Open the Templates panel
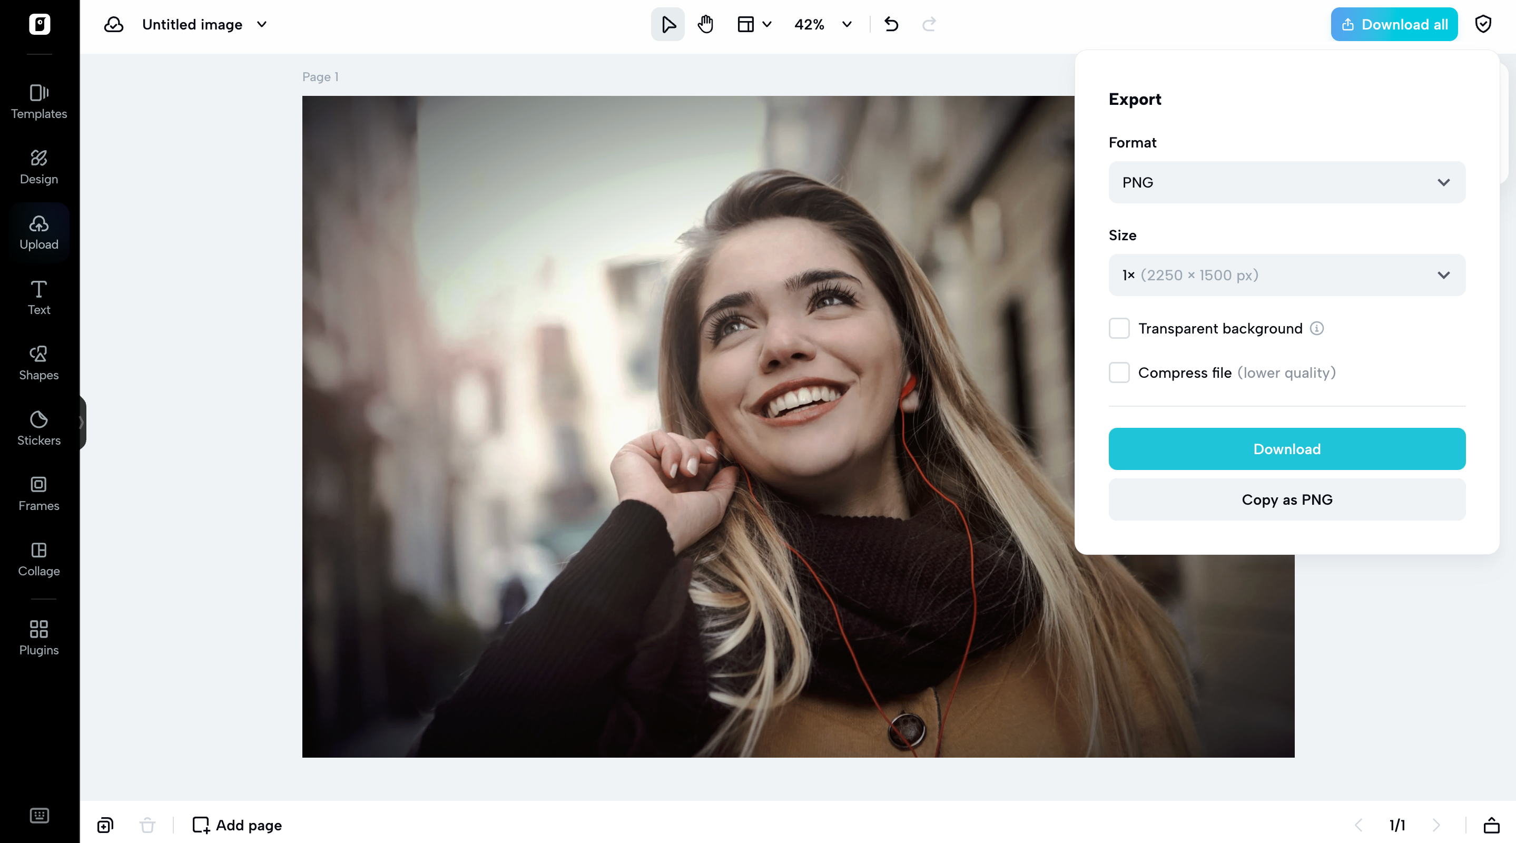 (x=39, y=101)
